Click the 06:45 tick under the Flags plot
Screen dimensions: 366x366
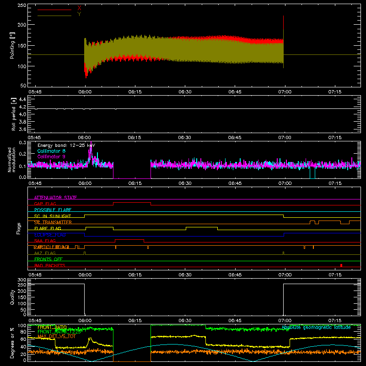tap(235, 275)
